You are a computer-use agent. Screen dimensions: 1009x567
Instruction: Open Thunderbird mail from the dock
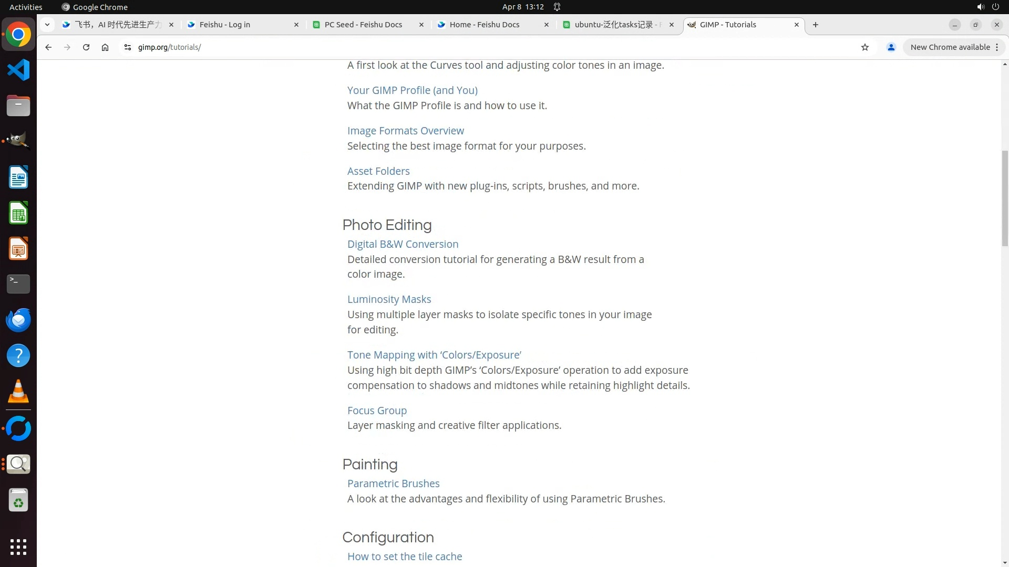pyautogui.click(x=18, y=320)
